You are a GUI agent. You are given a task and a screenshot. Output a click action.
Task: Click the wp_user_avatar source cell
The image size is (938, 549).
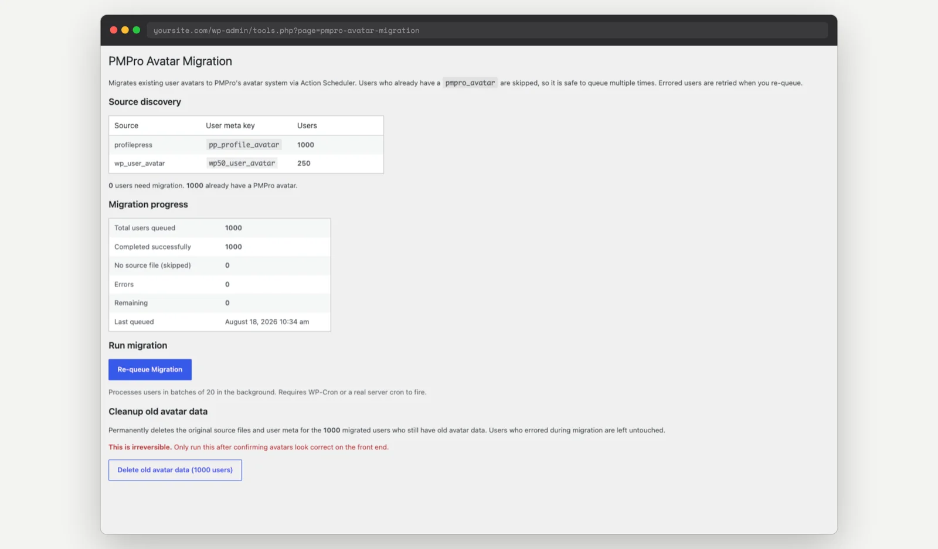(140, 163)
